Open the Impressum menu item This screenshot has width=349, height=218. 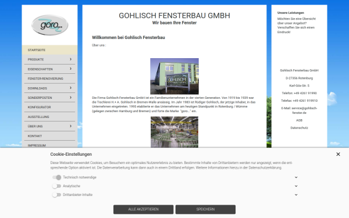click(49, 145)
